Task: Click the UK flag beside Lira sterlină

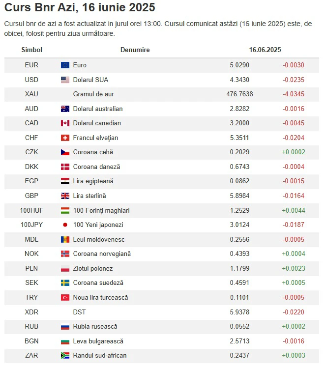Action: [x=65, y=196]
